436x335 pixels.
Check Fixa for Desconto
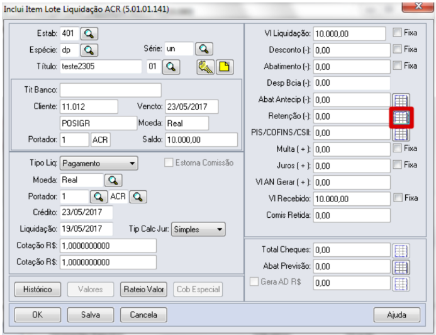click(x=397, y=49)
